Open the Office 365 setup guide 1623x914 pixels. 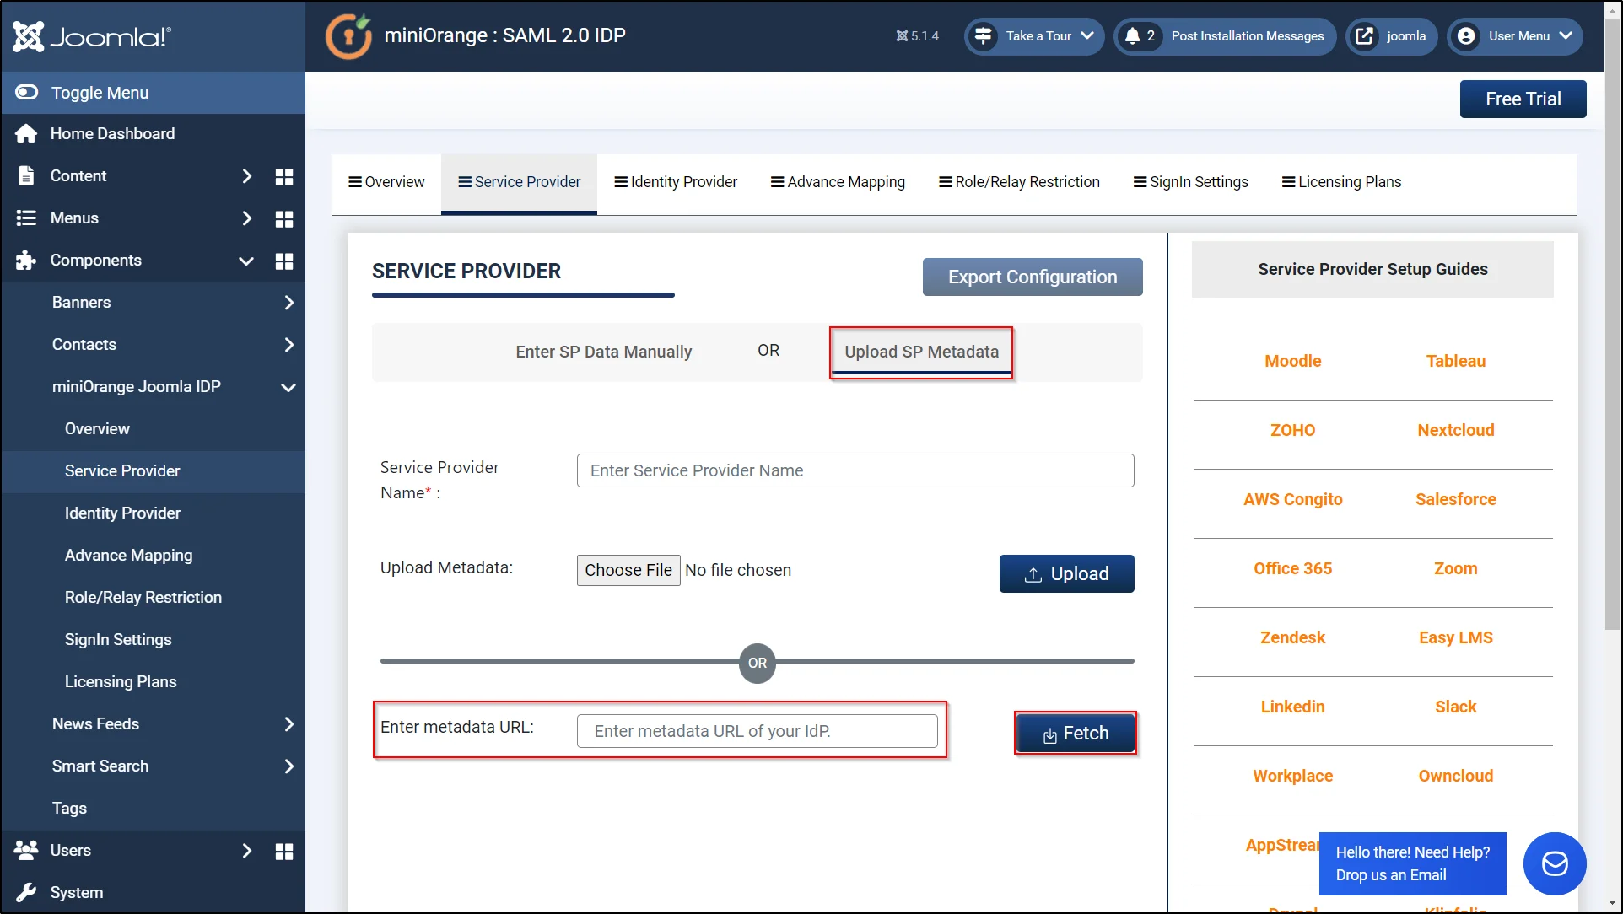pos(1292,568)
